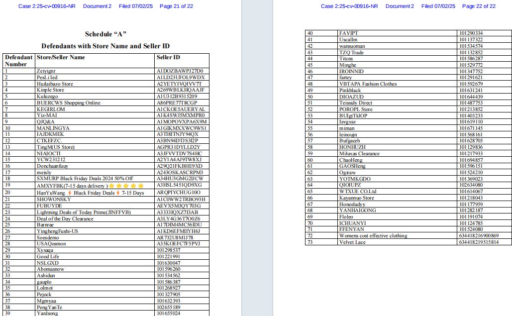Select seller ID "A1DOZBAWPJ27D0"
The width and height of the screenshot is (512, 316).
pos(180,71)
